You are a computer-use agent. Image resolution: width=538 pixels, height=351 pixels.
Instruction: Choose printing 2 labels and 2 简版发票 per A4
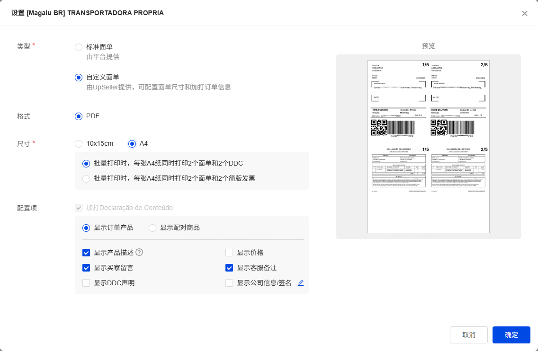point(86,178)
